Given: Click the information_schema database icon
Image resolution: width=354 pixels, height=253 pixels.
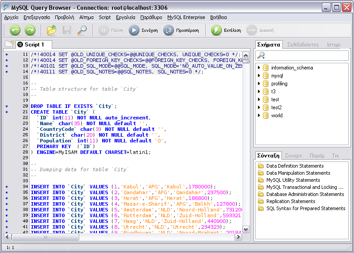Looking at the screenshot, I should (x=265, y=68).
